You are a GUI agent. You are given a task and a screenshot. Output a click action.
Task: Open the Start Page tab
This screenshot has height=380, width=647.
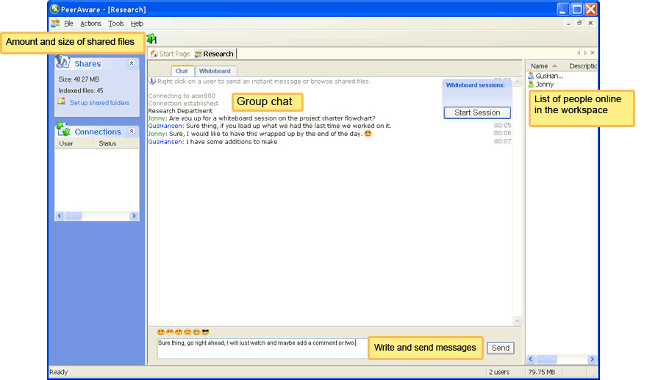[171, 54]
